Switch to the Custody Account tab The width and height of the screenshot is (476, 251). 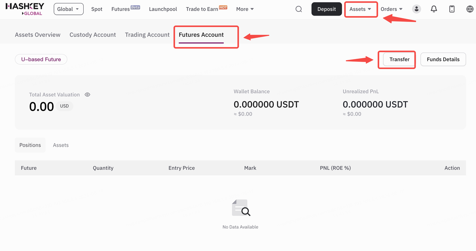93,35
